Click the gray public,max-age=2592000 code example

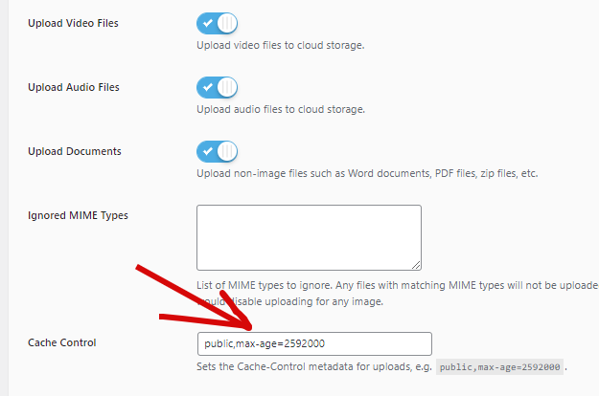(499, 367)
